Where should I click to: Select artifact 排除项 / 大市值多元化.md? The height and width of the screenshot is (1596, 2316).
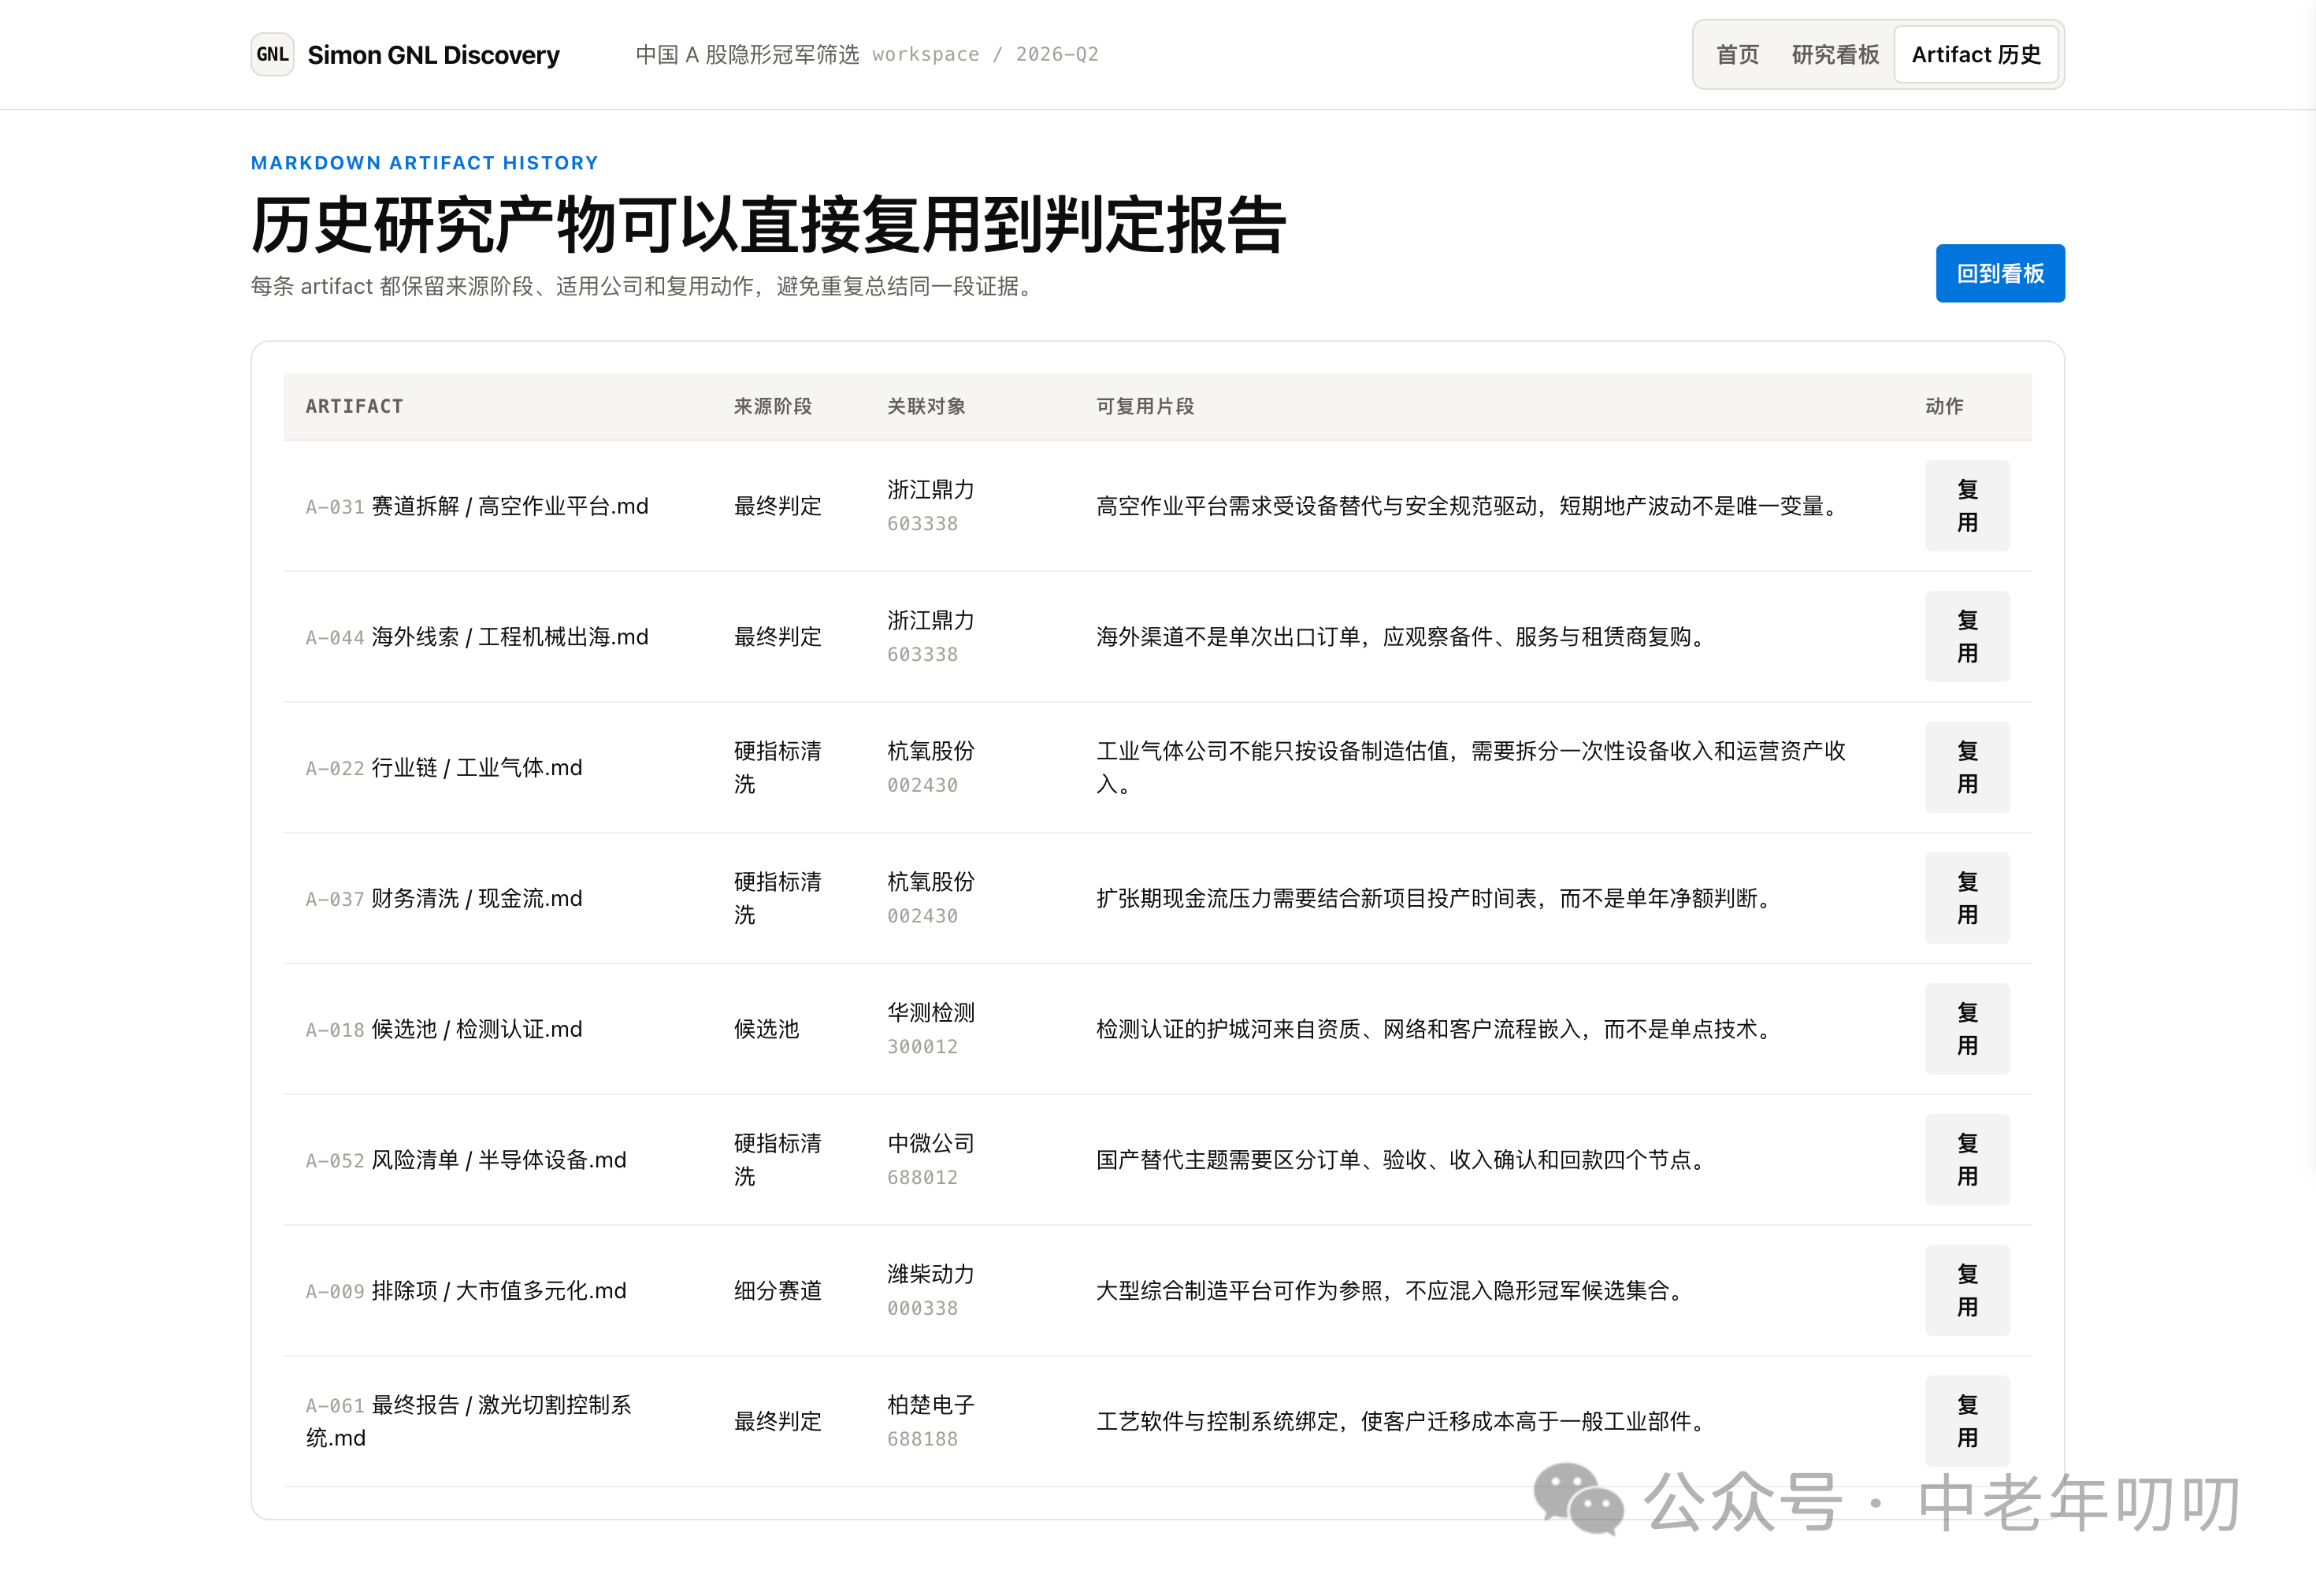(499, 1291)
